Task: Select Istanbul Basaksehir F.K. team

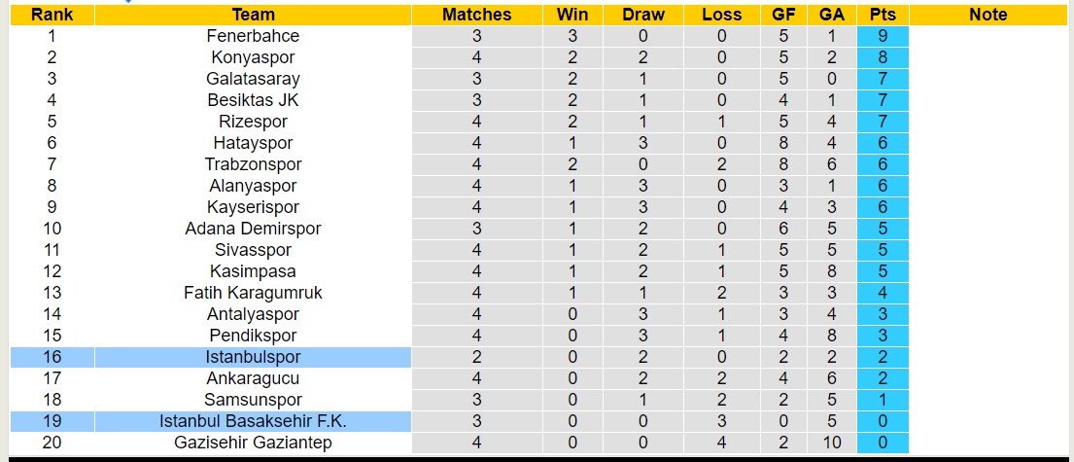Action: click(x=253, y=421)
